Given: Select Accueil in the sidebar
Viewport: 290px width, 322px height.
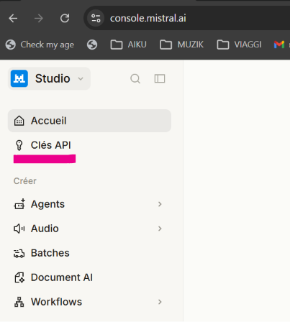Looking at the screenshot, I should (x=89, y=121).
